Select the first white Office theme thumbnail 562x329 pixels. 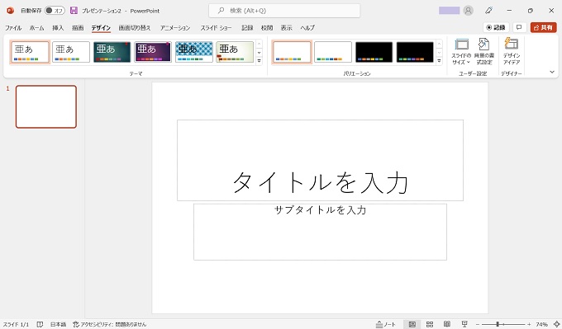[30, 52]
